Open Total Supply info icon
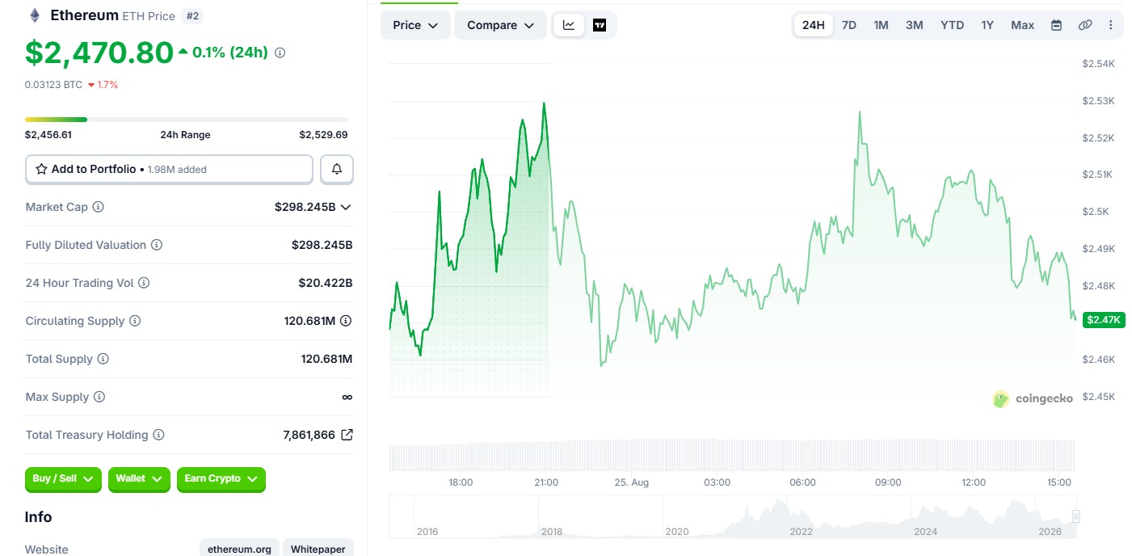The width and height of the screenshot is (1132, 556). pos(103,359)
